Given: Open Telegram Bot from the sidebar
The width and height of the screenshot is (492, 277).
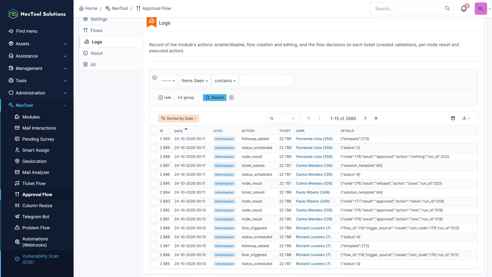Looking at the screenshot, I should [x=36, y=217].
